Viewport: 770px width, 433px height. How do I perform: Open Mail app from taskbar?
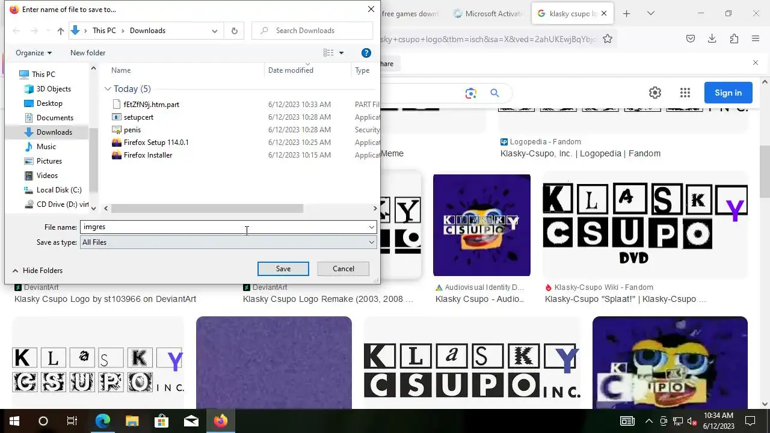(x=191, y=421)
